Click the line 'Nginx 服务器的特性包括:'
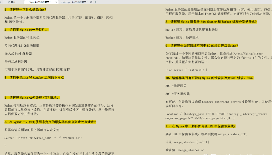Image resolution: width=272 pixels, height=155 pixels. pos(23,38)
